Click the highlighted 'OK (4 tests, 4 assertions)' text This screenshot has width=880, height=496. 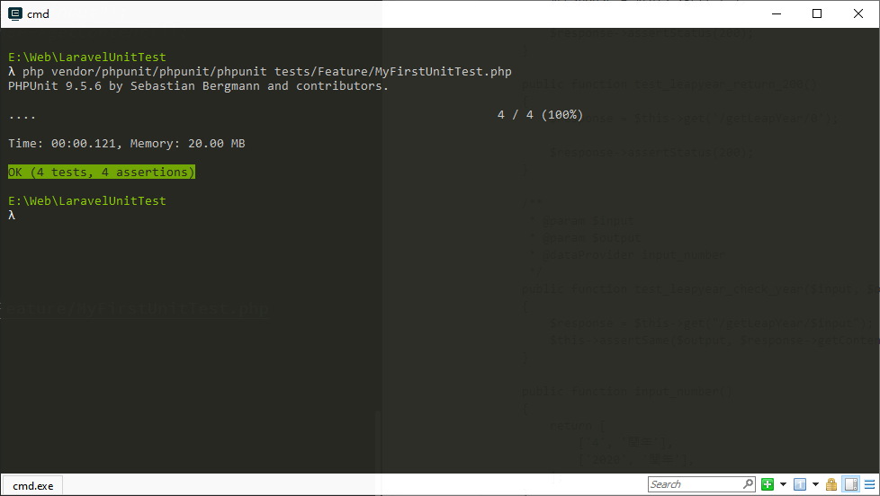pos(102,172)
